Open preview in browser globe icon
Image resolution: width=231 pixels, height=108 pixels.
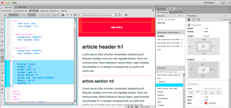[63, 15]
